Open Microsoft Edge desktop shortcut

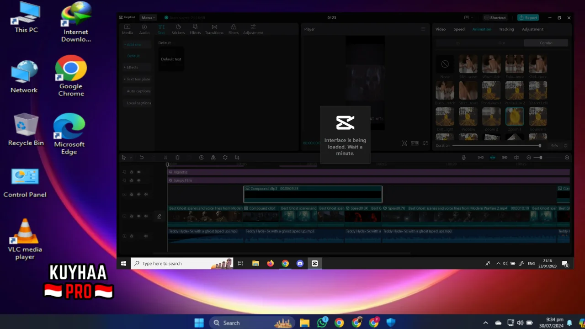point(69,134)
